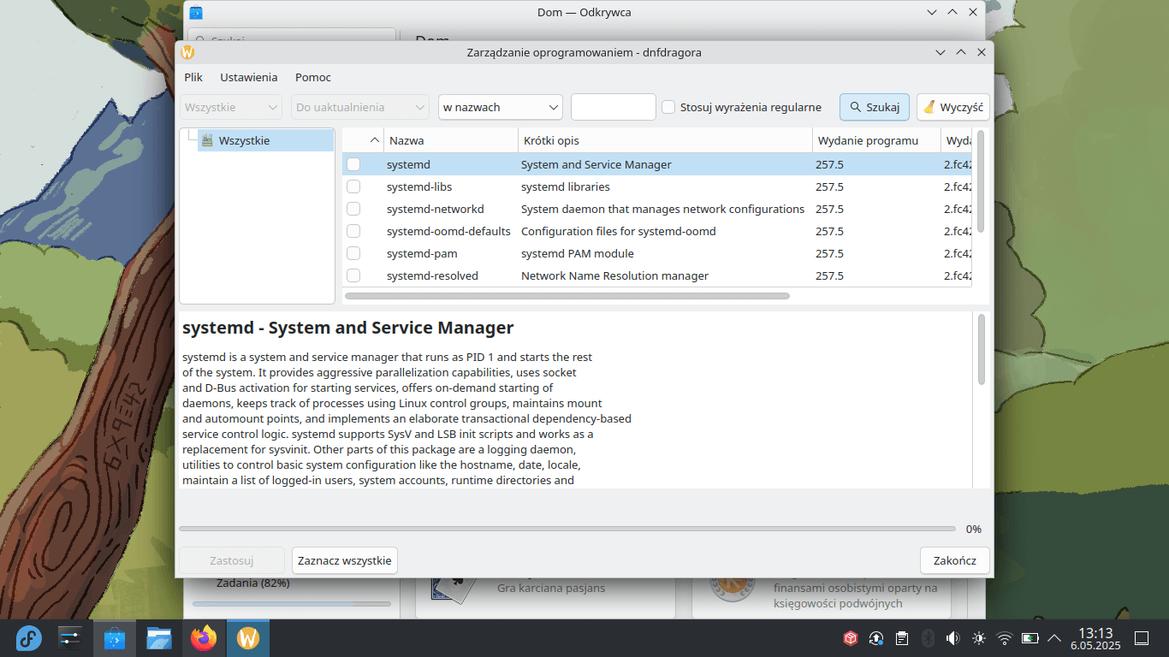Launch Firefox from the taskbar

click(204, 638)
